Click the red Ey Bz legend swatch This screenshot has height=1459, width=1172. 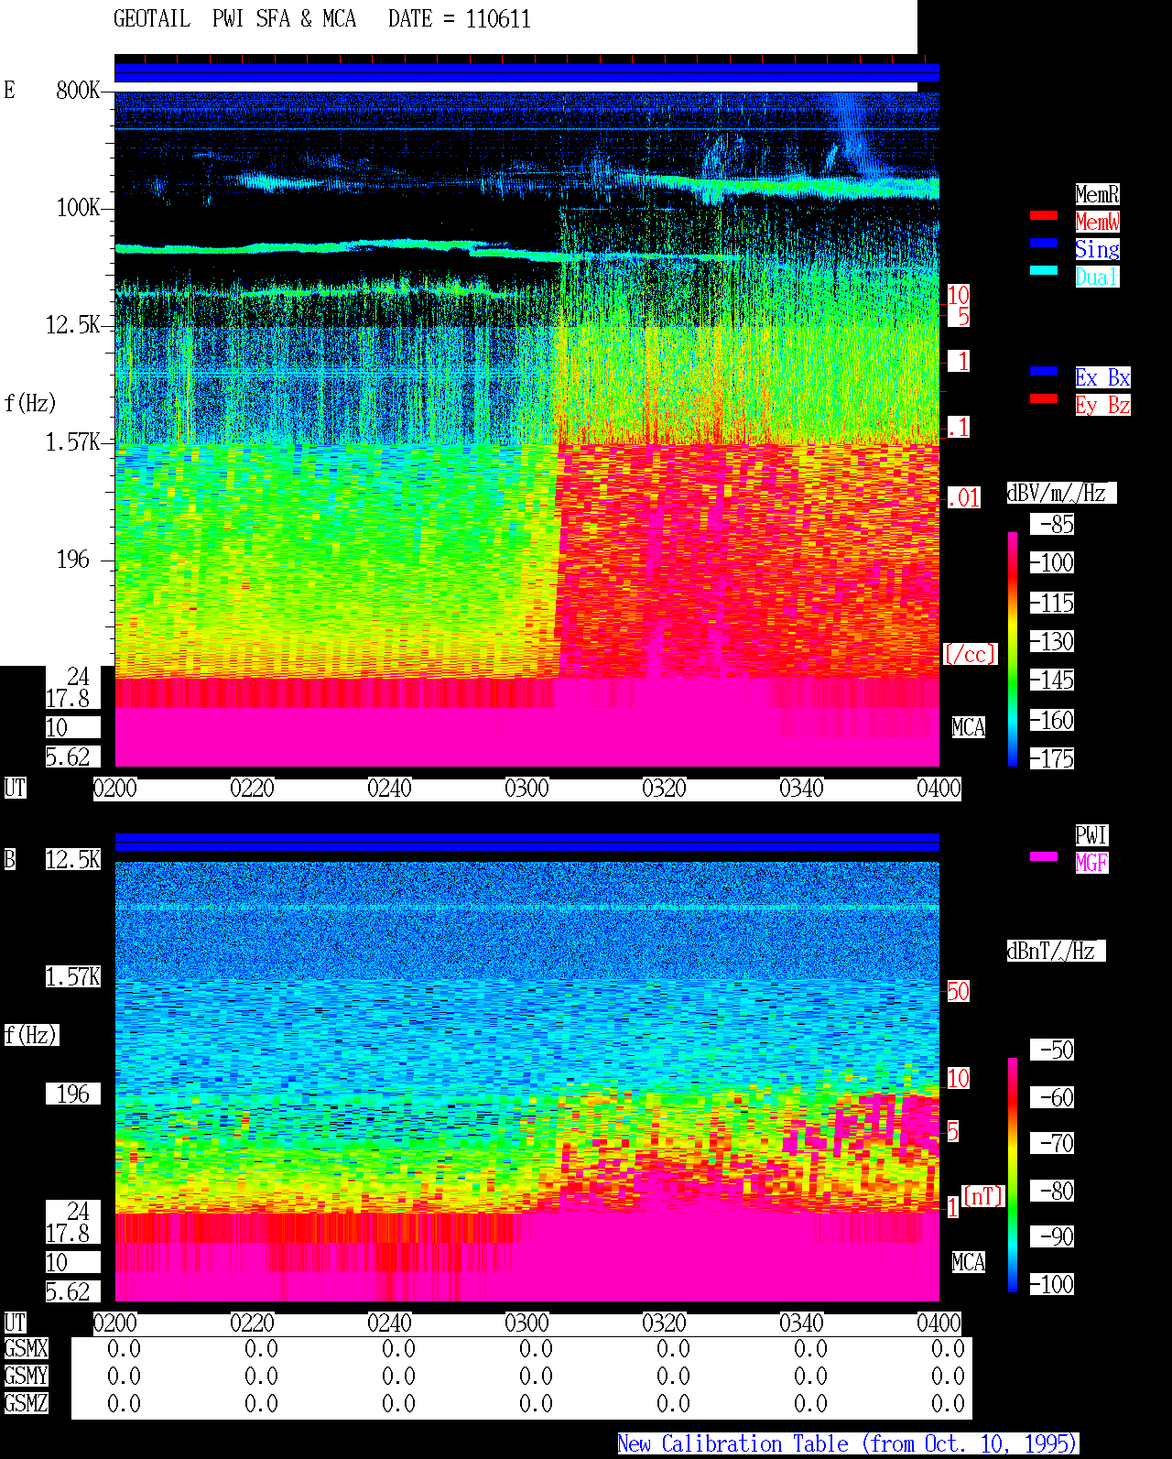tap(1044, 398)
